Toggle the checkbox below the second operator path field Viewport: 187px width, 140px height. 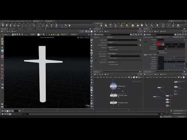(x=108, y=50)
